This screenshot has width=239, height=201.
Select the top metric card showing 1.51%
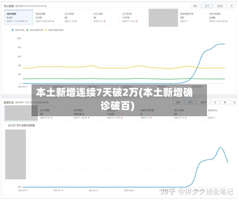[134, 18]
